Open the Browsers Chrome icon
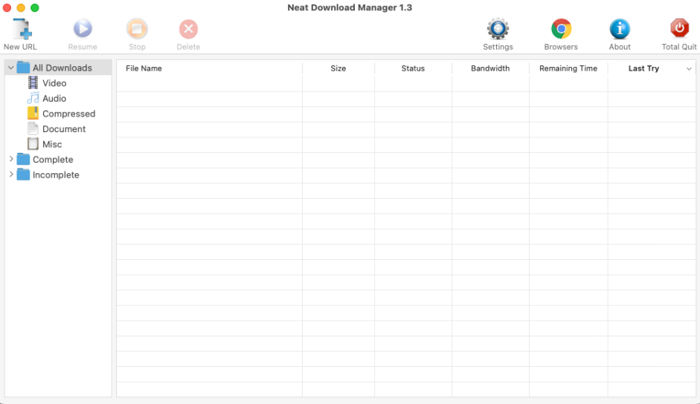Image resolution: width=700 pixels, height=404 pixels. (x=561, y=30)
